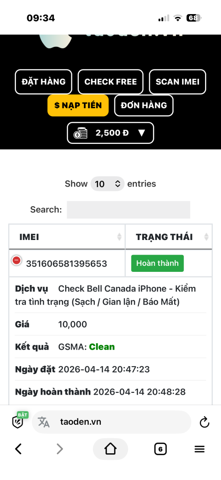Screen dimensions: 221x480
Task: Open the Show entries count selector
Action: [107, 184]
